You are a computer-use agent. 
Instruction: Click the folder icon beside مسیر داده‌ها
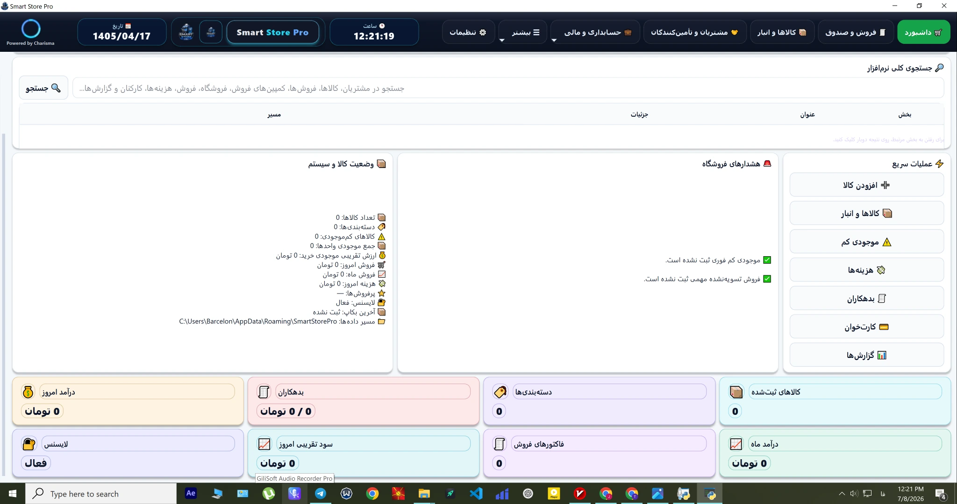click(381, 322)
